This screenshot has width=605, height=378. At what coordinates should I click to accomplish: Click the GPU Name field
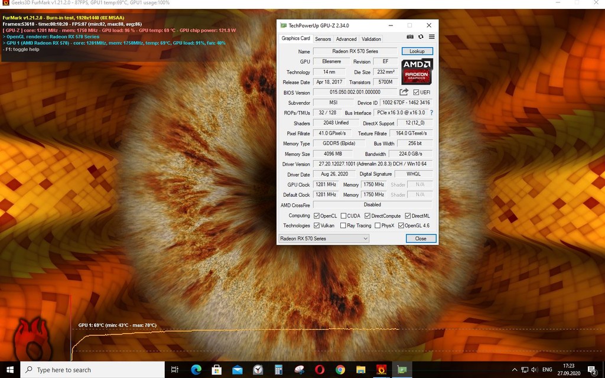pos(355,51)
